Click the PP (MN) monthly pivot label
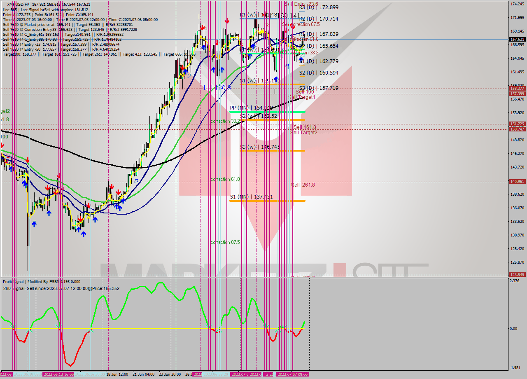Viewport: 527px width, 379px height. point(251,108)
